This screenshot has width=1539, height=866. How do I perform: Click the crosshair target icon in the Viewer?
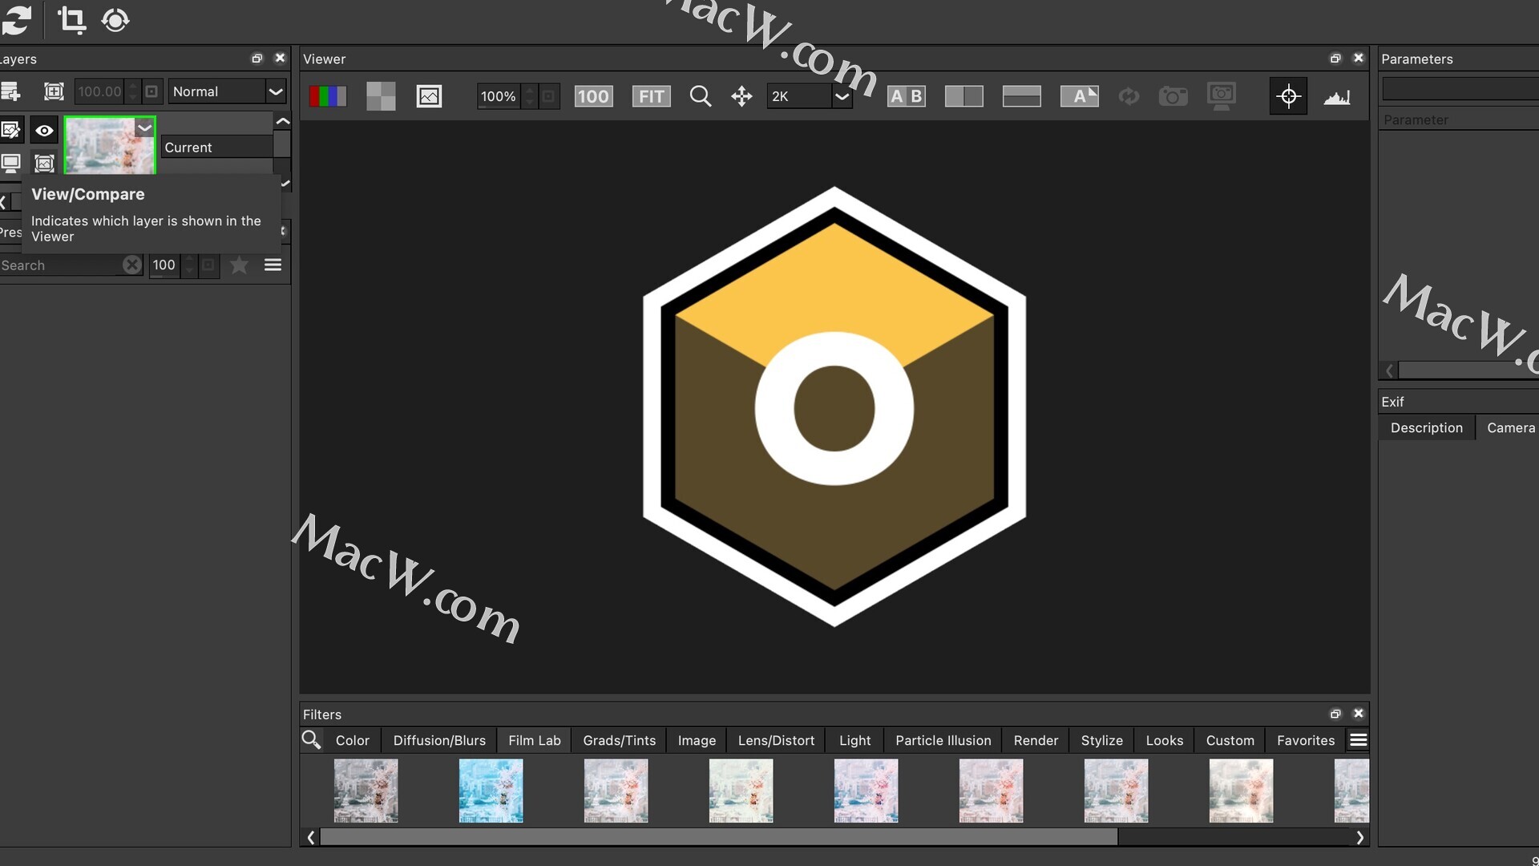point(1288,96)
